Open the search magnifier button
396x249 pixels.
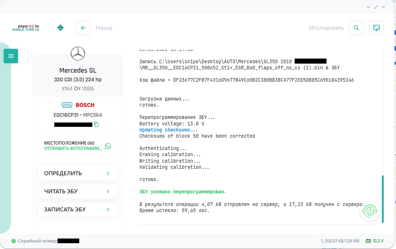point(356,28)
